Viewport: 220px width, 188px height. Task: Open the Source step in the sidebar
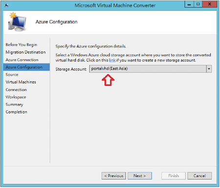[12, 75]
